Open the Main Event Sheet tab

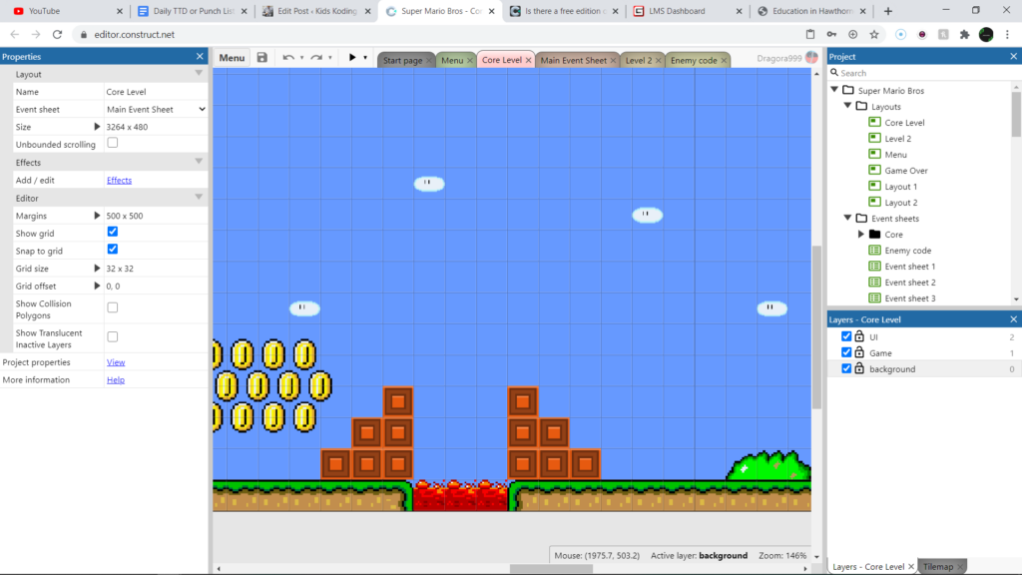[x=574, y=60]
